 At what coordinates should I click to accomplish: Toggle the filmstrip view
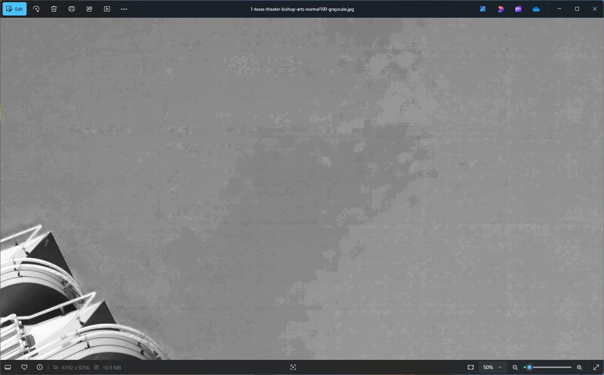click(x=8, y=367)
